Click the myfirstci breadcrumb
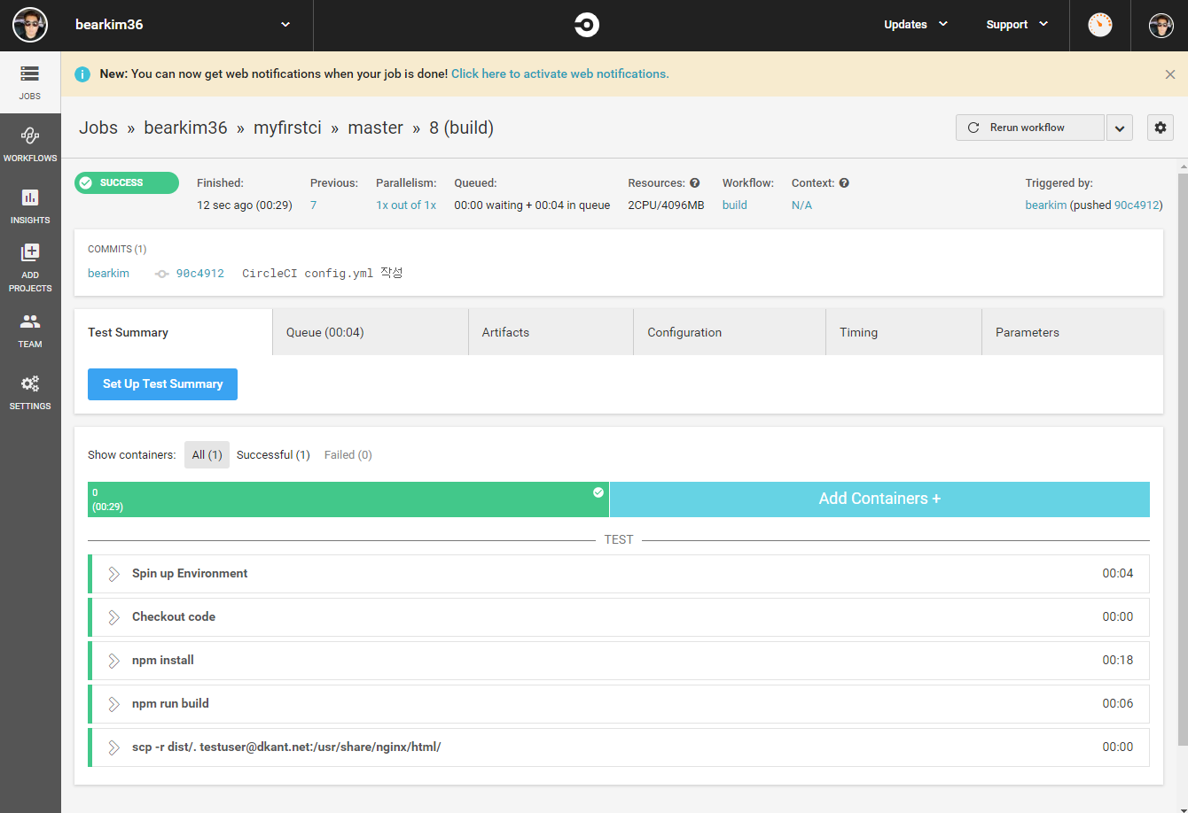This screenshot has height=813, width=1188. [287, 128]
